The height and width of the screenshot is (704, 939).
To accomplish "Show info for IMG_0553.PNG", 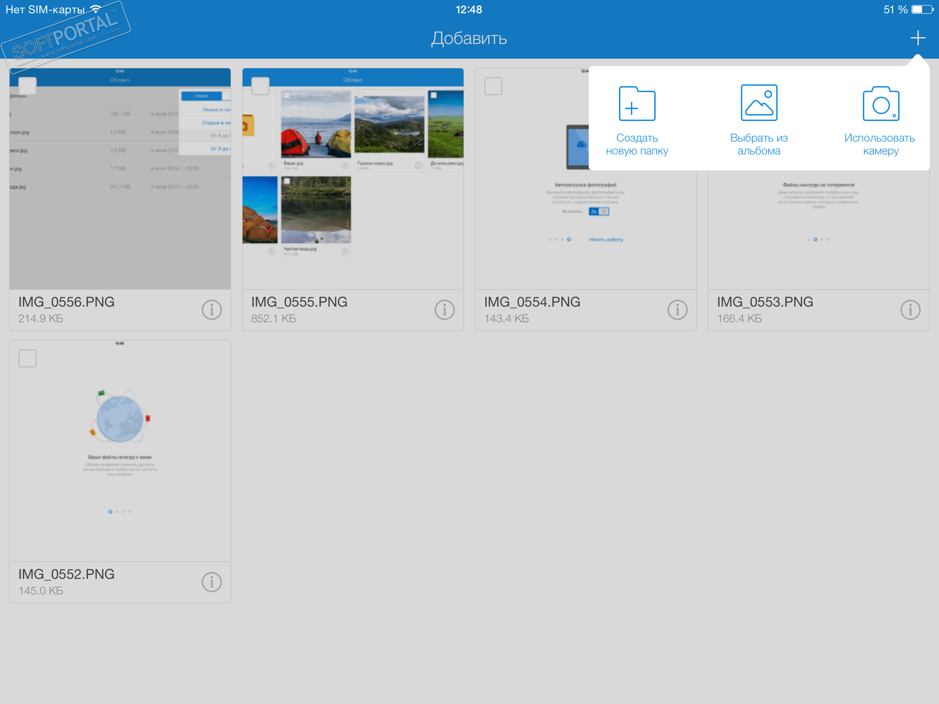I will (x=910, y=310).
